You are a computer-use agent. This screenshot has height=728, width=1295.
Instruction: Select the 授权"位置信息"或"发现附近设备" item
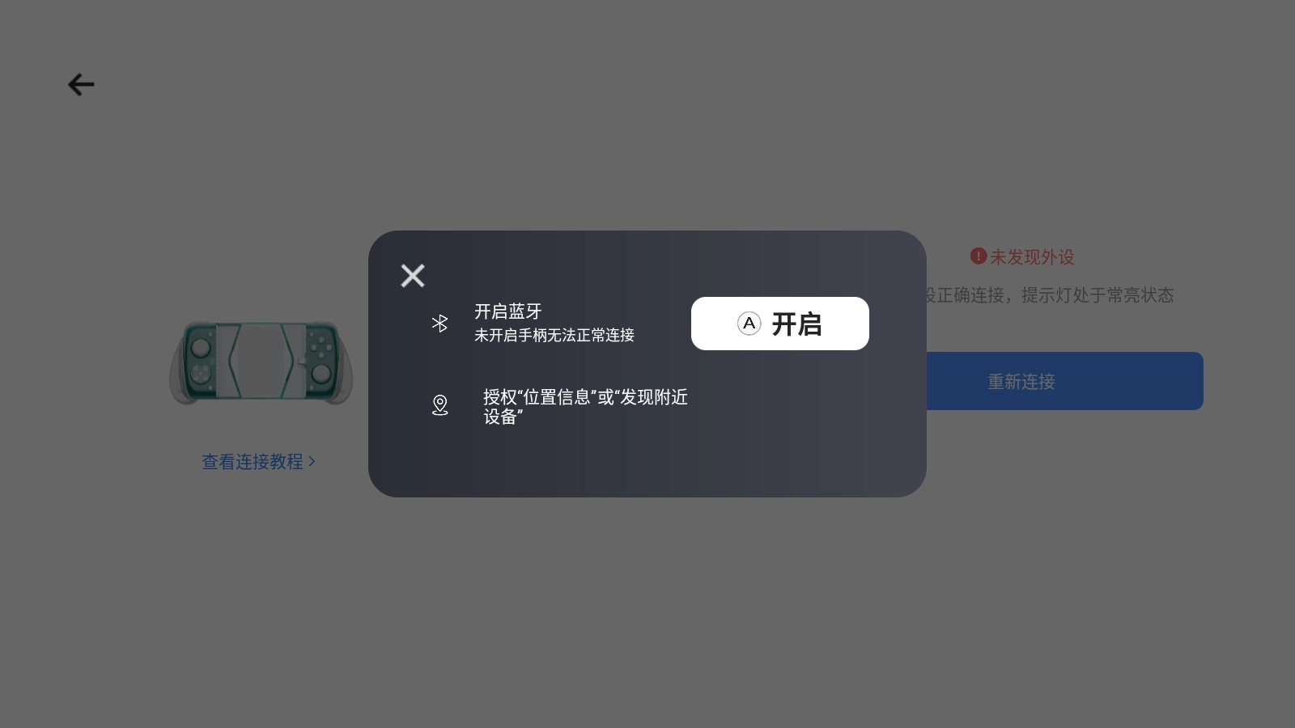585,407
